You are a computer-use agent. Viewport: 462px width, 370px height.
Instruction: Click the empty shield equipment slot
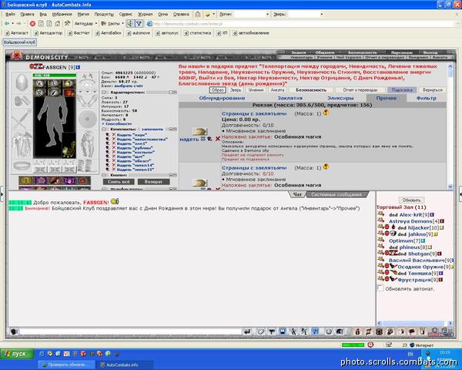point(87,119)
